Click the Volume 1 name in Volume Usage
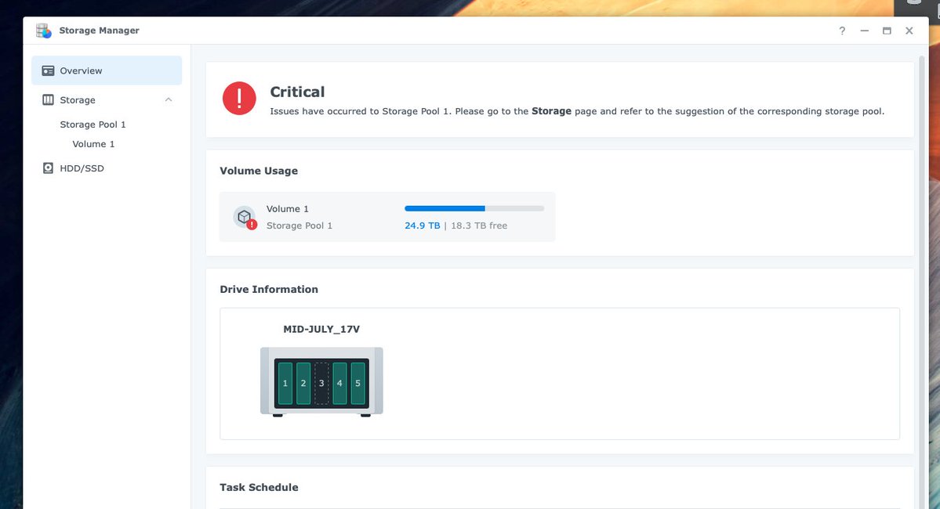This screenshot has height=509, width=940. [288, 209]
